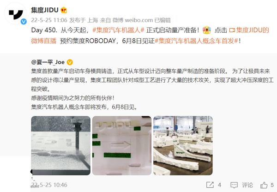Open the first thumbnail showing mold milling

click(61, 145)
